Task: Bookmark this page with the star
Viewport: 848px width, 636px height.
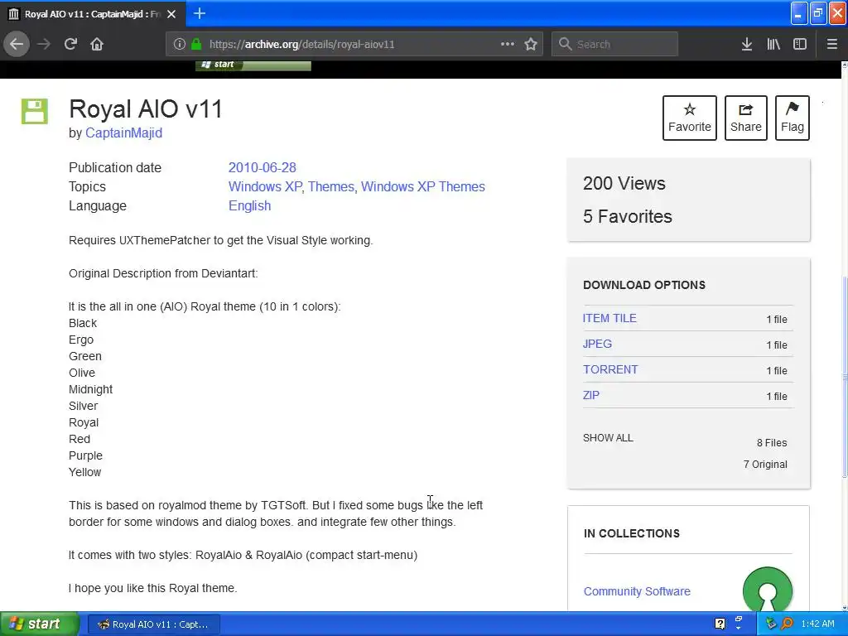Action: 531,44
